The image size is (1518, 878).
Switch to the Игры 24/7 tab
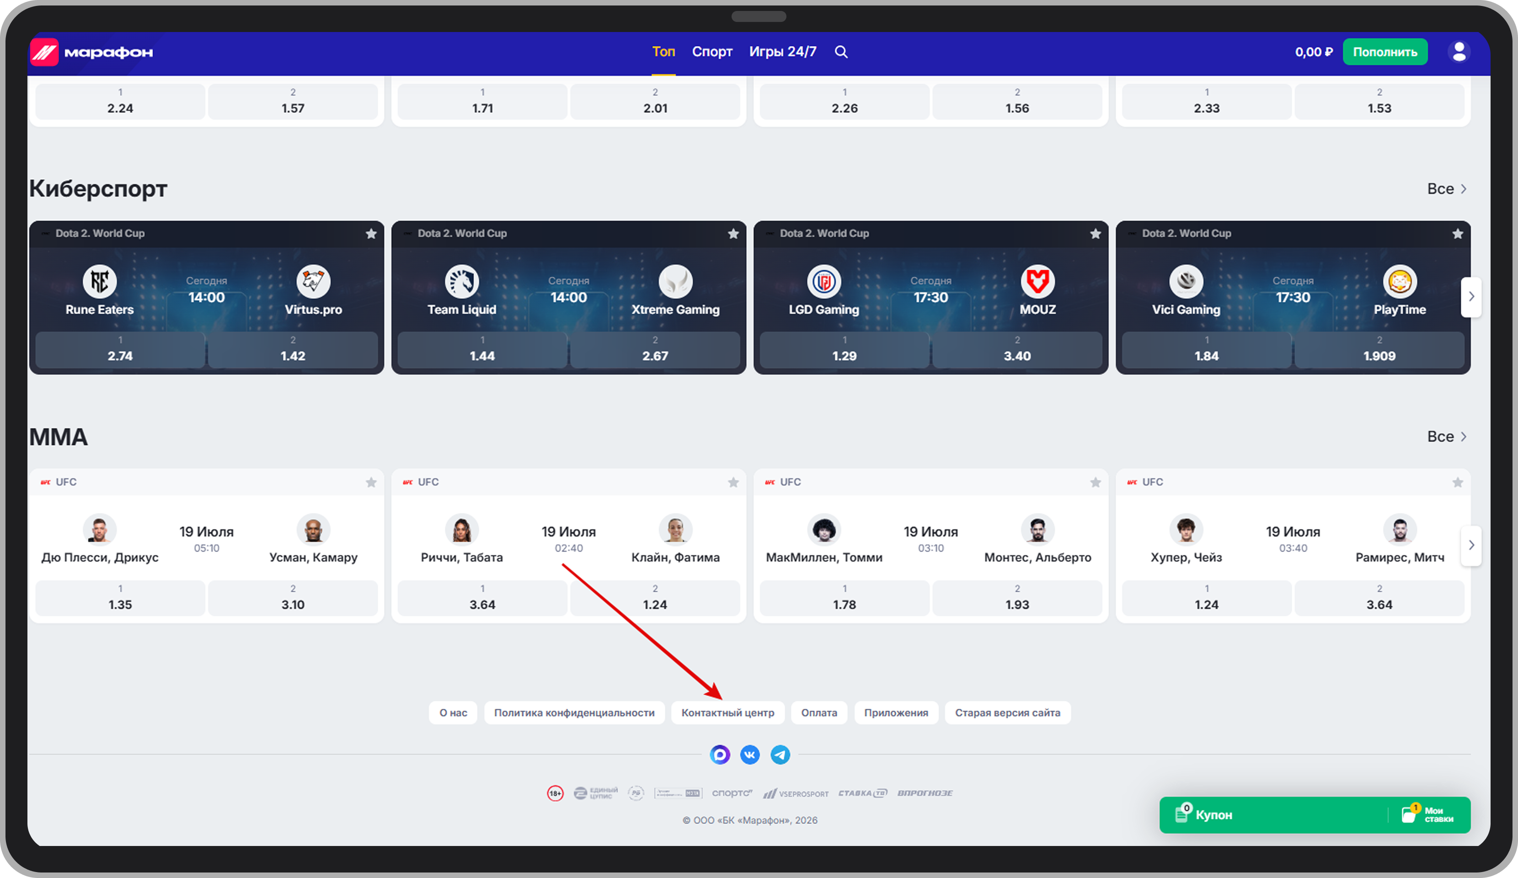pos(782,52)
